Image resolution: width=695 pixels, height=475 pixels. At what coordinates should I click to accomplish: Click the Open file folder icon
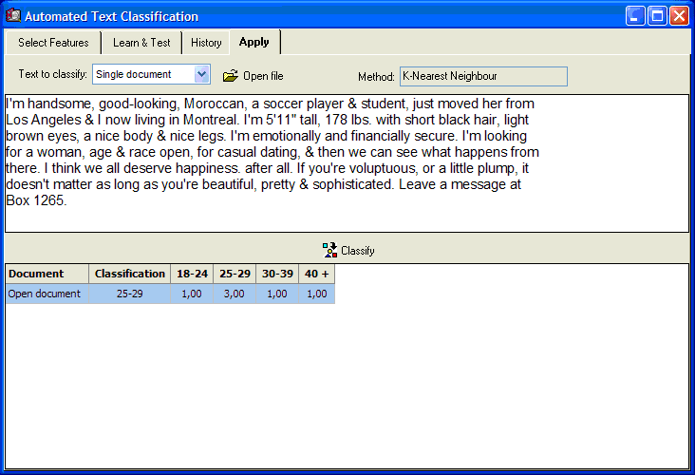(230, 76)
